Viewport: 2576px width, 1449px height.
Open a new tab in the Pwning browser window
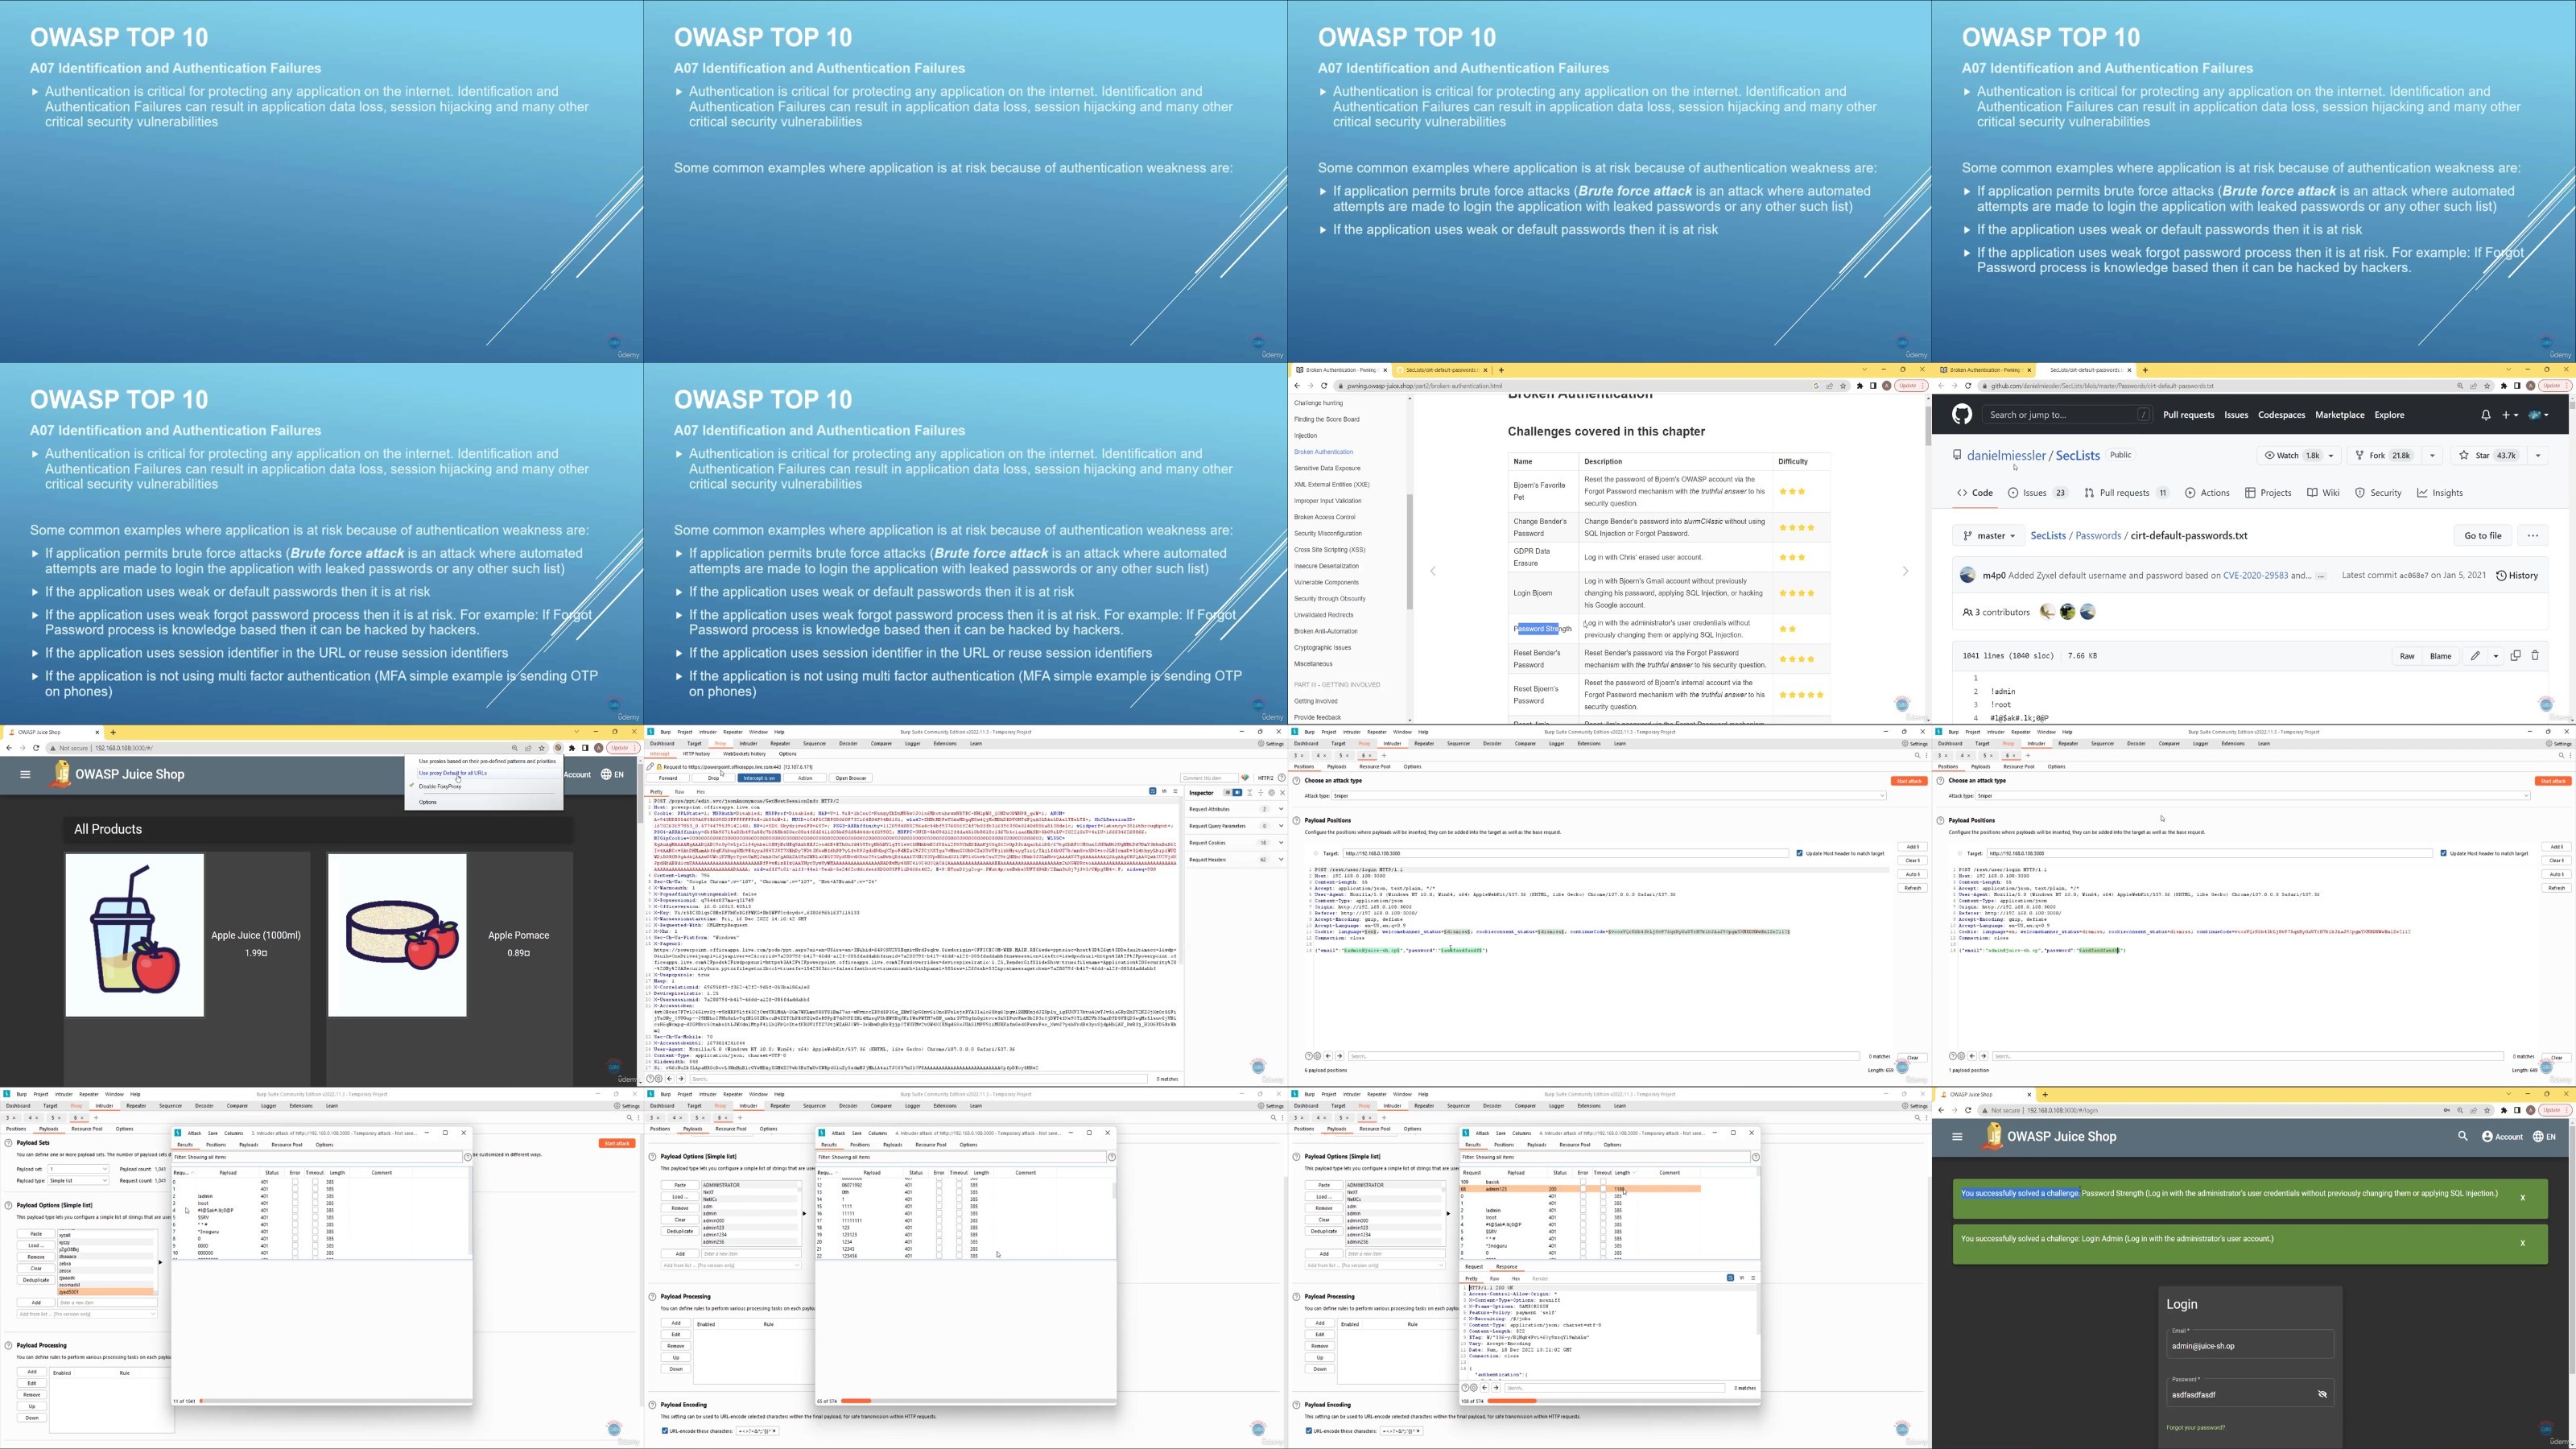click(x=1501, y=370)
